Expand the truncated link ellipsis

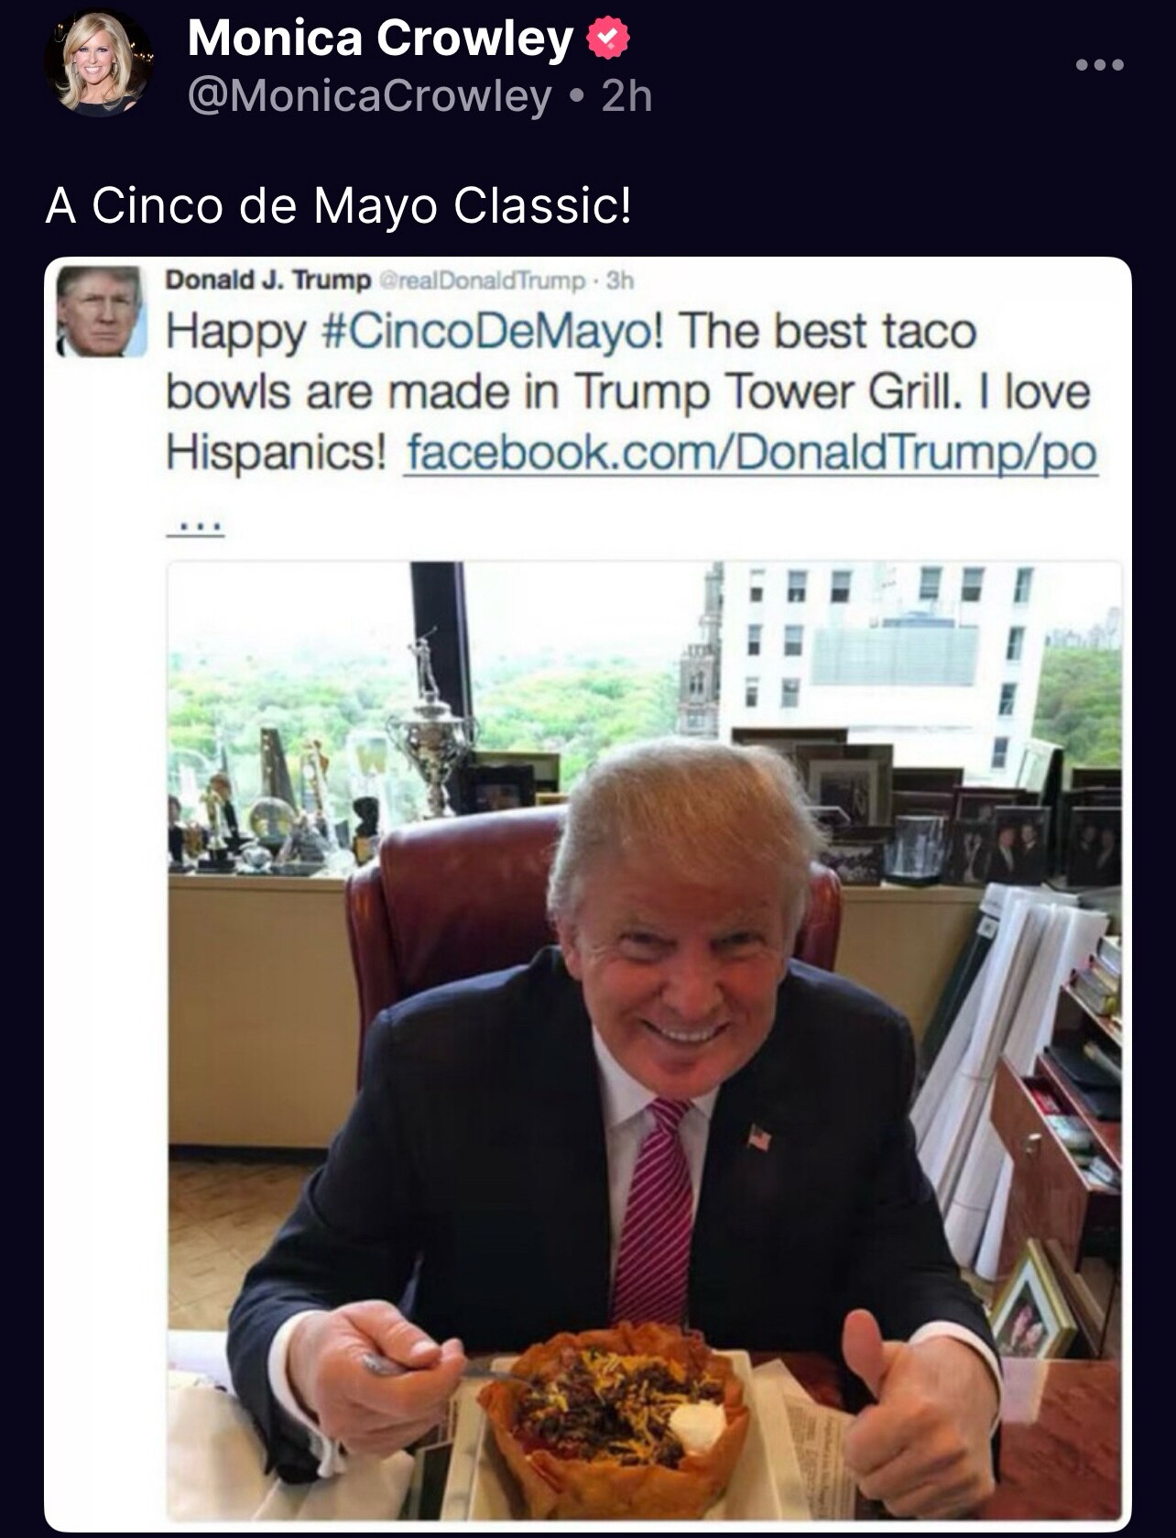(x=195, y=525)
